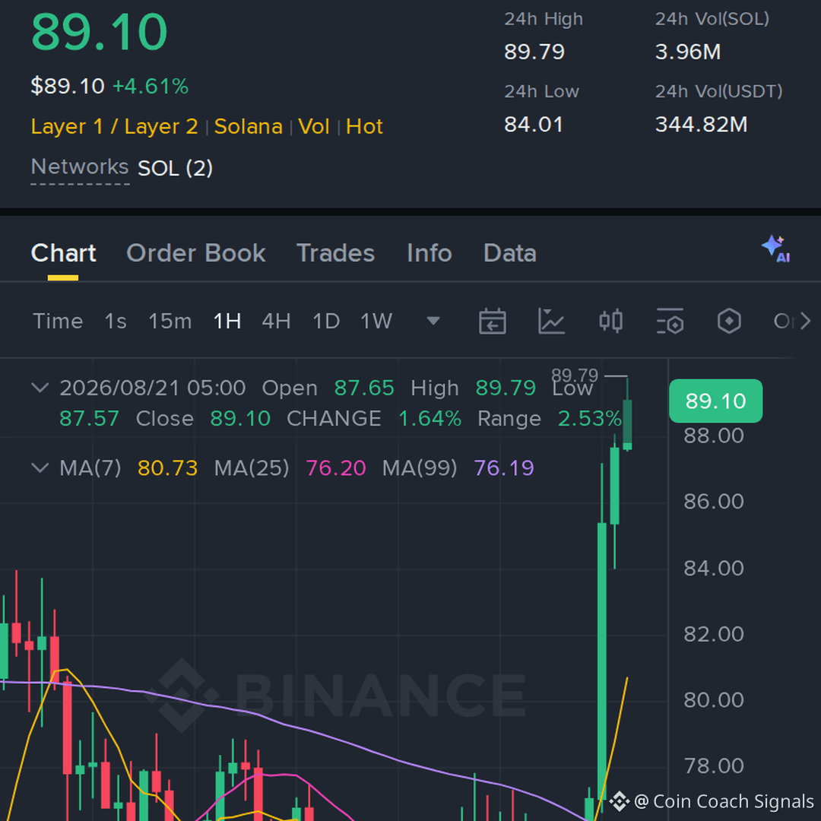The image size is (821, 821).
Task: Click the SOL (2) networks value
Action: [175, 169]
